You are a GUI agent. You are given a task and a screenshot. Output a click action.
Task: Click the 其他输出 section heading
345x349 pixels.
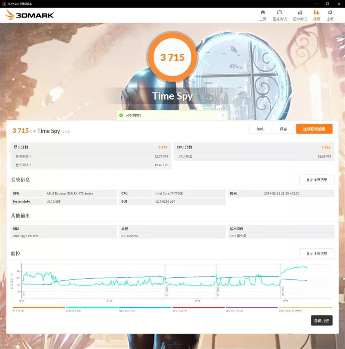tap(20, 215)
